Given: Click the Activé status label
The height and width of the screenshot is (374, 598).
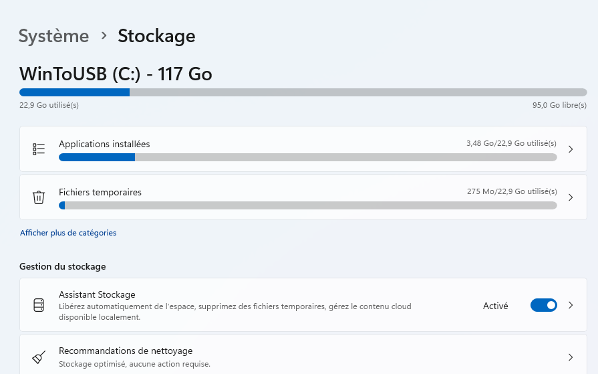Looking at the screenshot, I should coord(495,306).
